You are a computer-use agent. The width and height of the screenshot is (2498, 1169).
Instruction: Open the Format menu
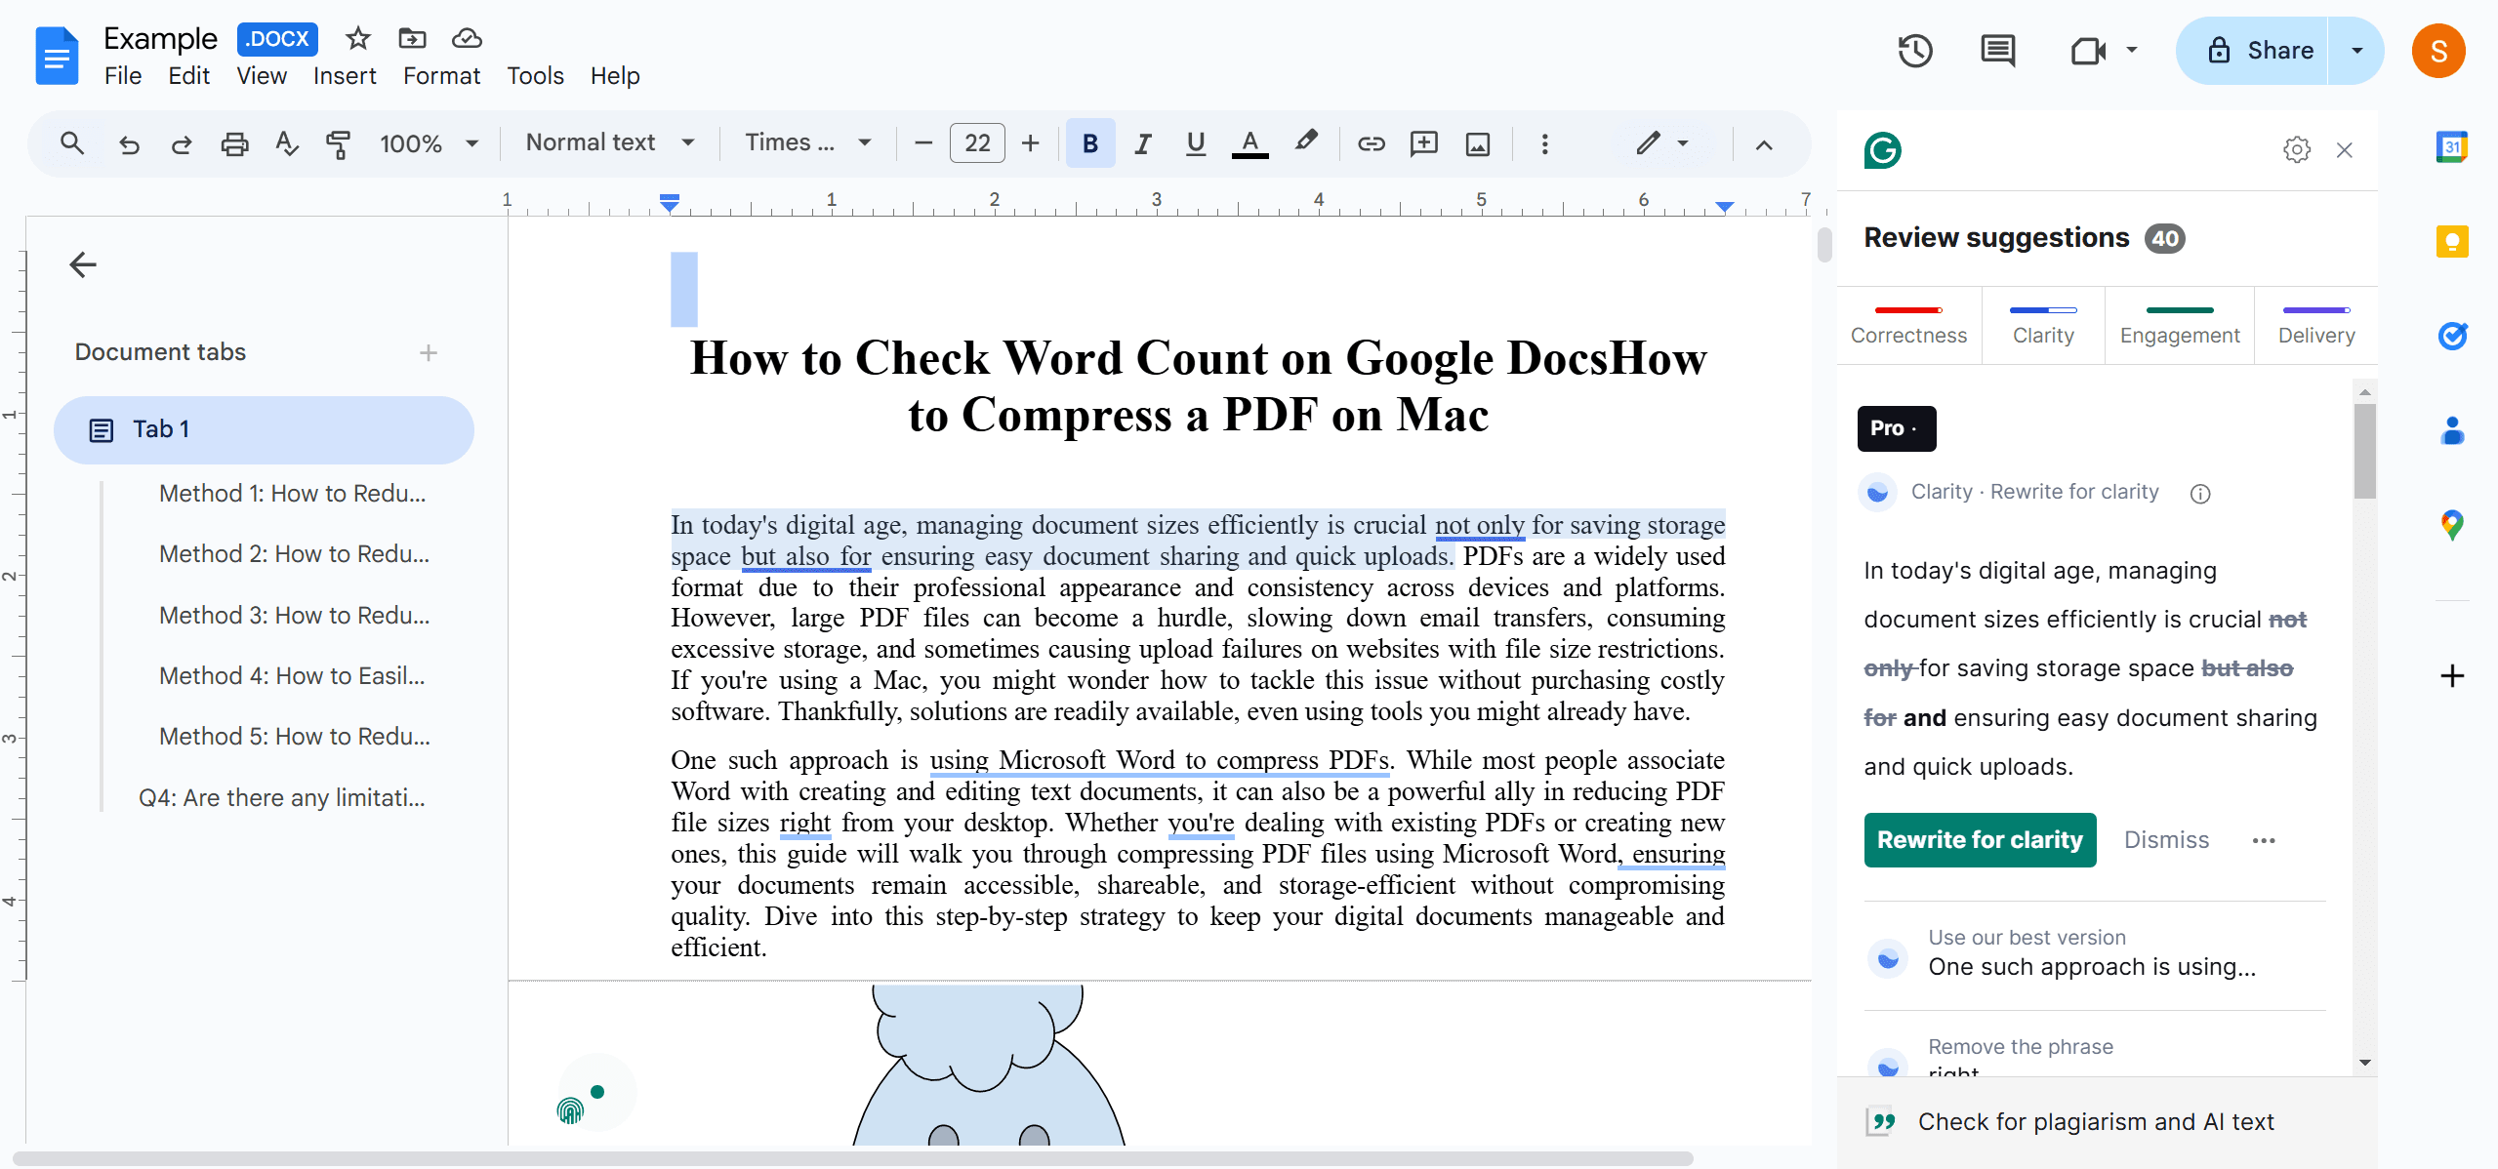pos(441,76)
